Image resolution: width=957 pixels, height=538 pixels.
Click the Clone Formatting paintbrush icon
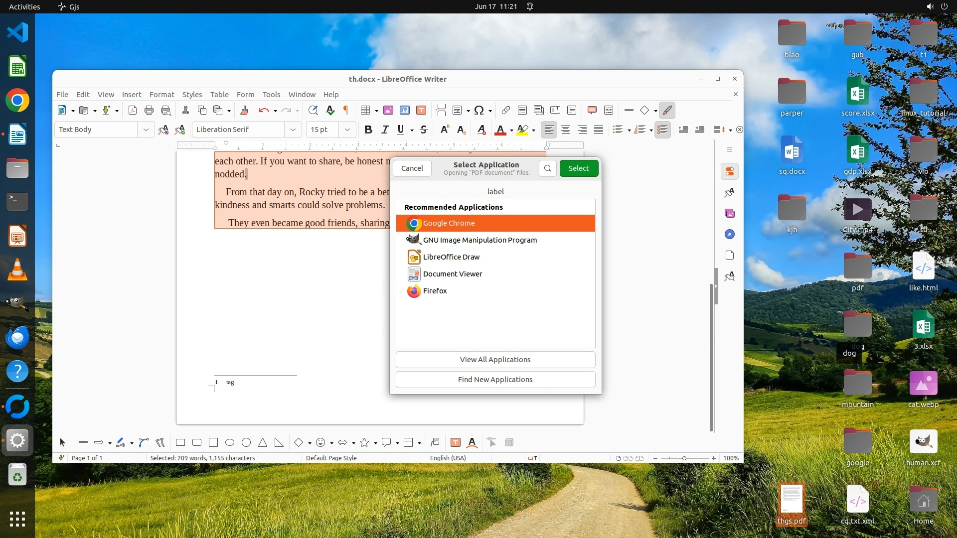tap(244, 110)
